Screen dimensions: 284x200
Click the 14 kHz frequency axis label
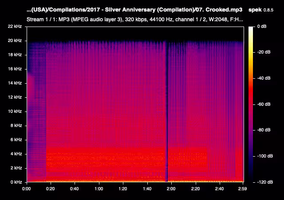(15, 83)
